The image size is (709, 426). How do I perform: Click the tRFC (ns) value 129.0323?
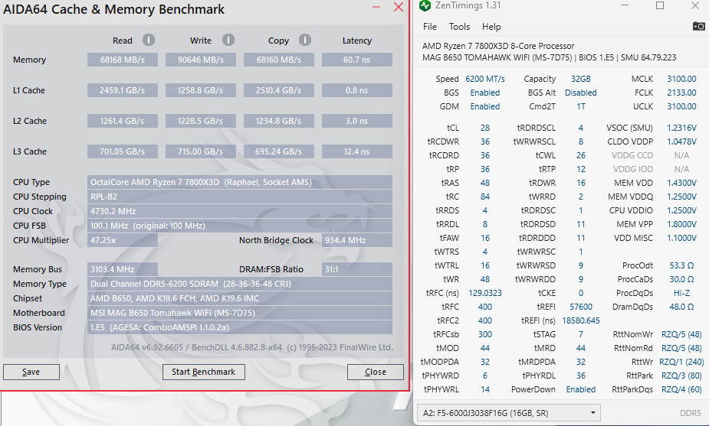tap(485, 293)
